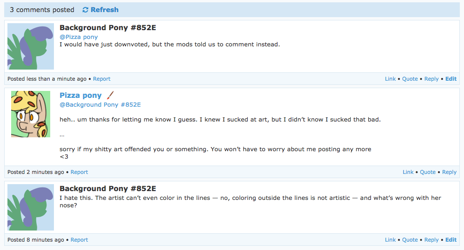464x250 pixels.
Task: Click the paintbrush artist badge beside Pizza pony
Action: 110,95
